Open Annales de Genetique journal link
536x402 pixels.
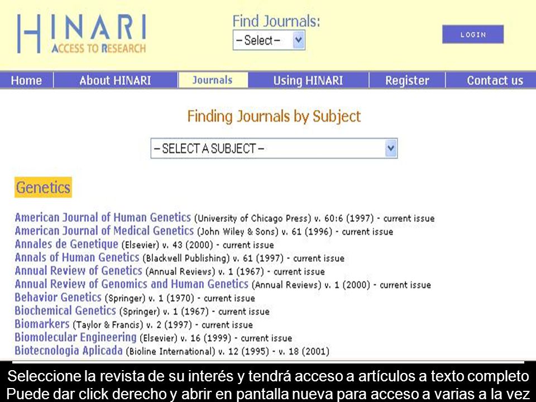point(66,244)
